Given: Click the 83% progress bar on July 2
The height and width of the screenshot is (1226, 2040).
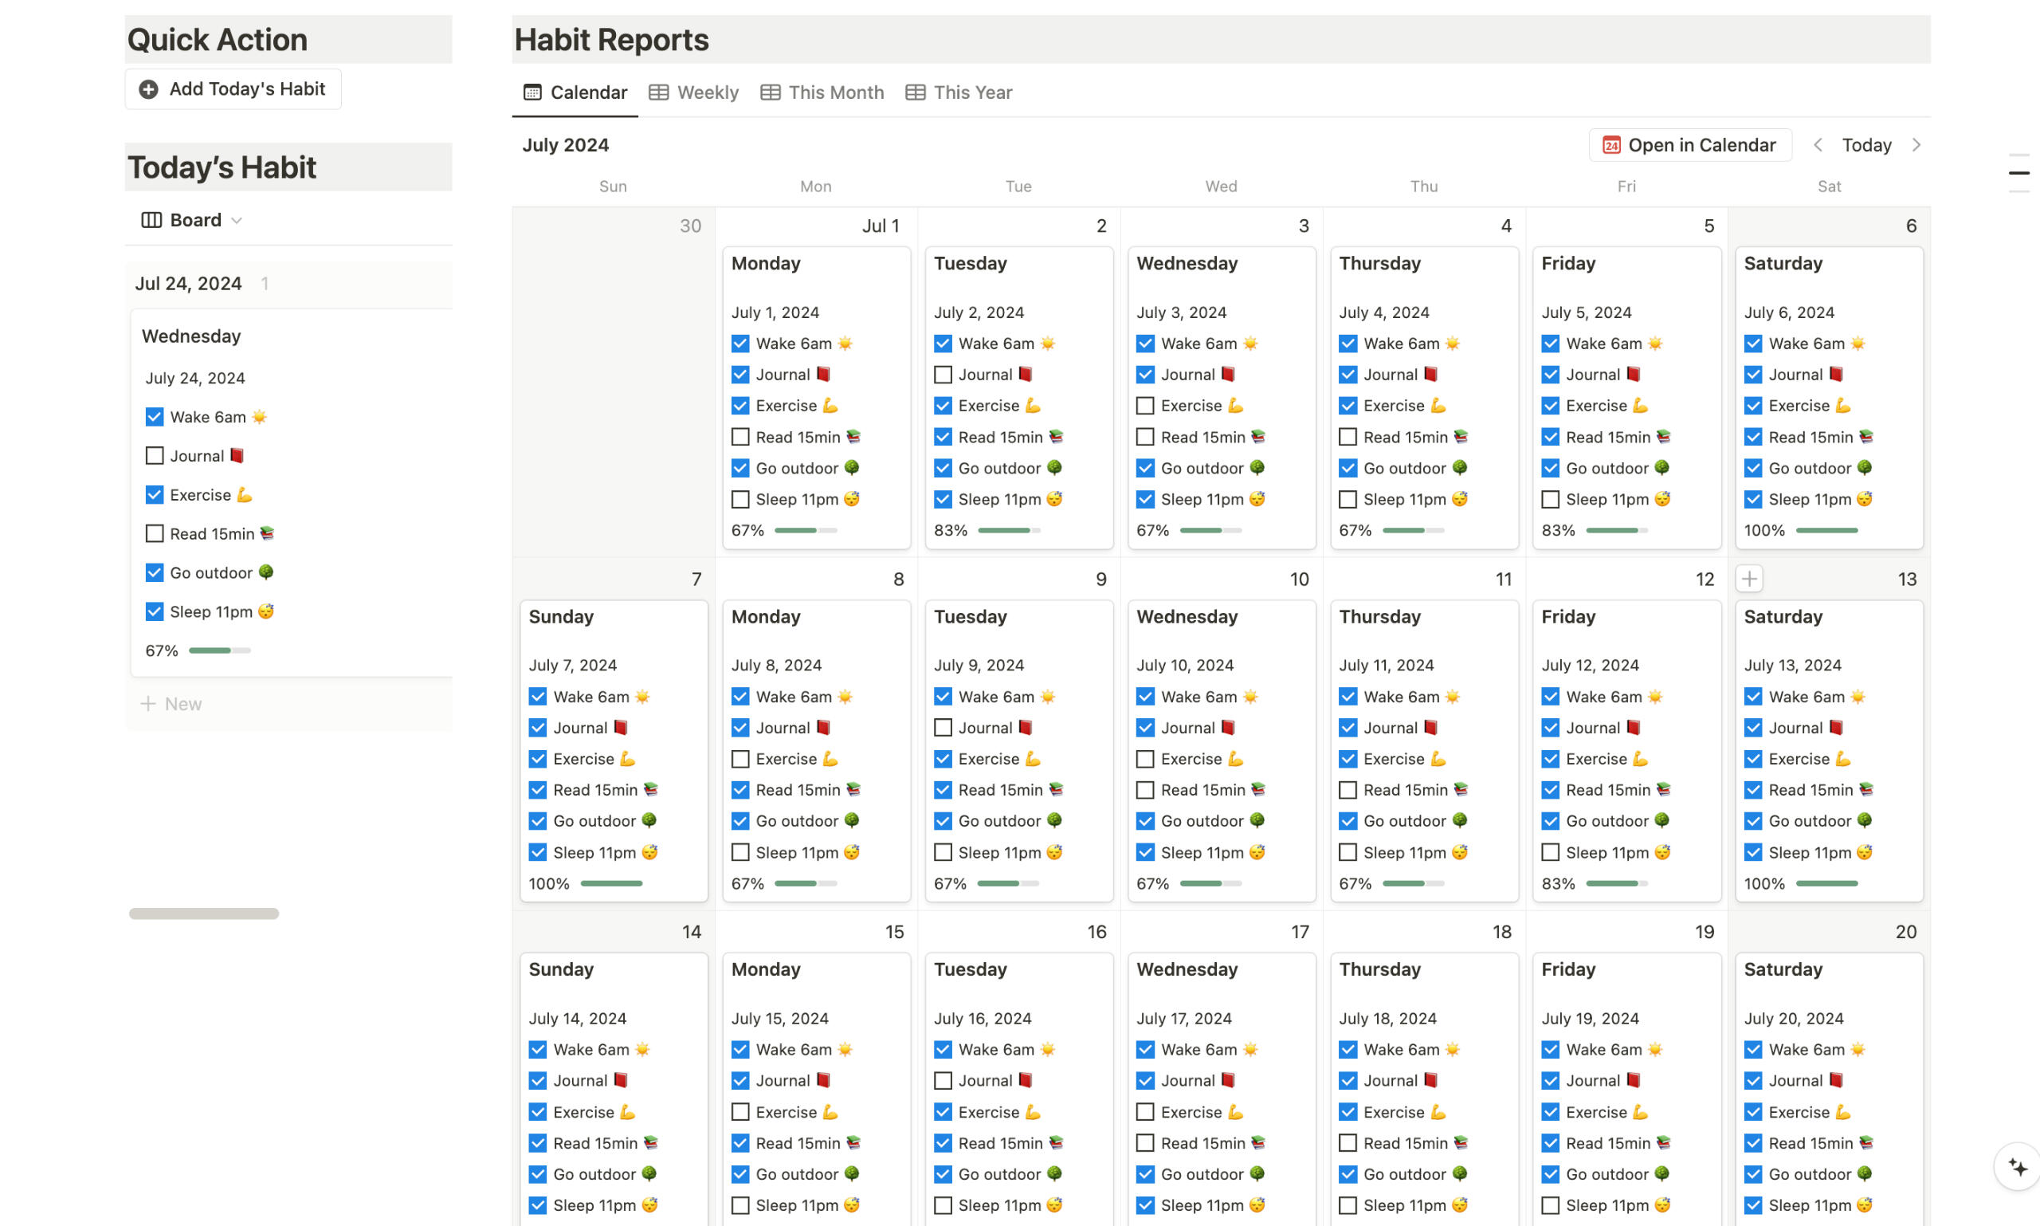Looking at the screenshot, I should pyautogui.click(x=1008, y=530).
